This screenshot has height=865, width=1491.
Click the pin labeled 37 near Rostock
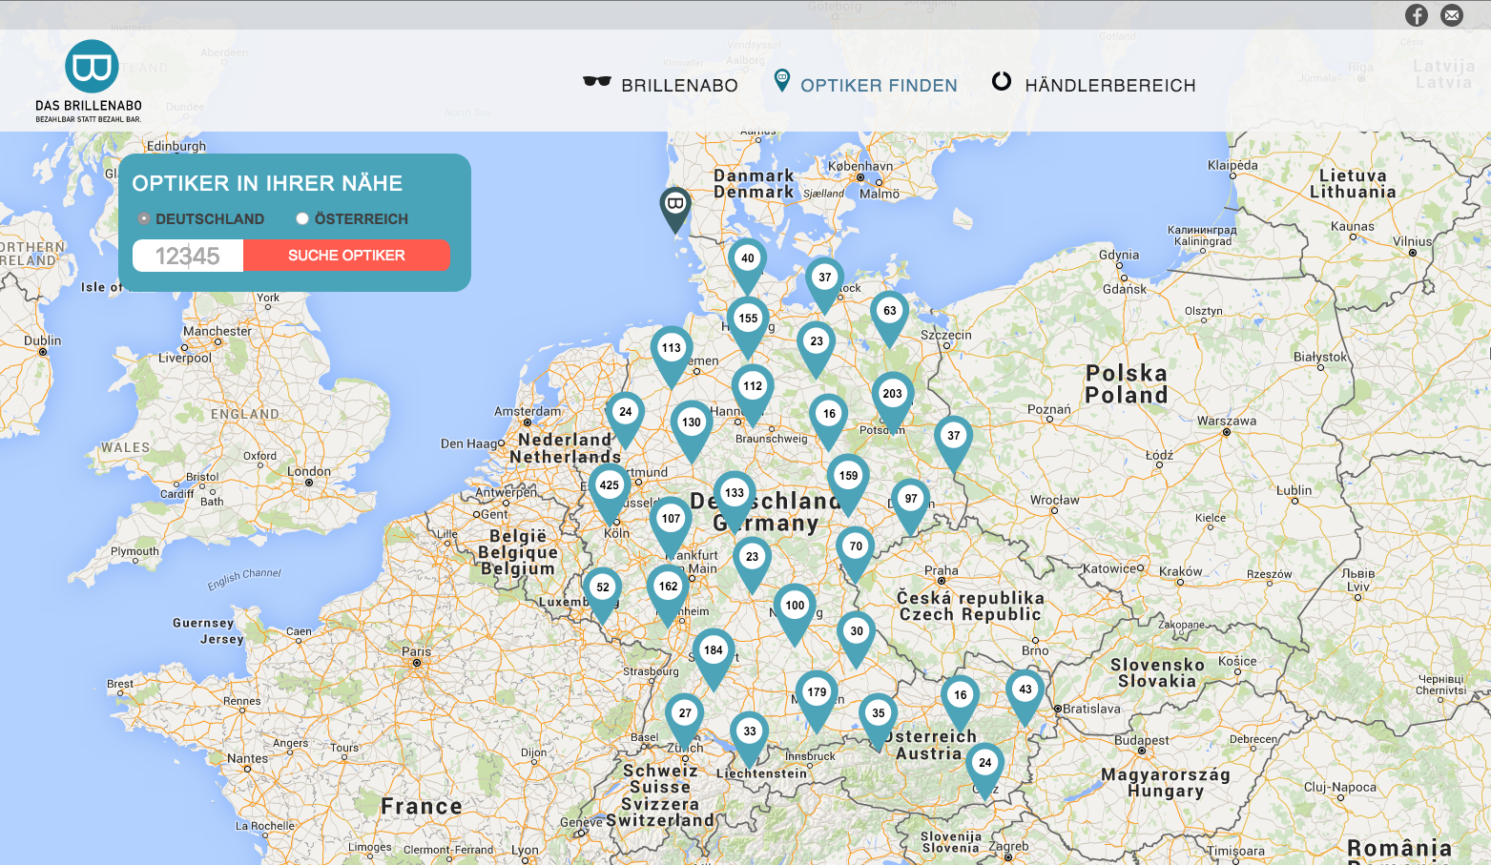pyautogui.click(x=825, y=286)
